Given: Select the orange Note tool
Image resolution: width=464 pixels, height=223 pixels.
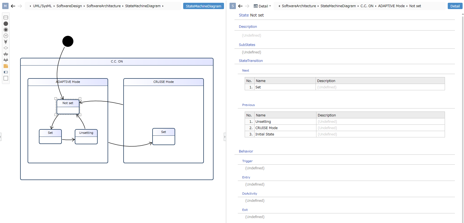Looking at the screenshot, I should 6,66.
